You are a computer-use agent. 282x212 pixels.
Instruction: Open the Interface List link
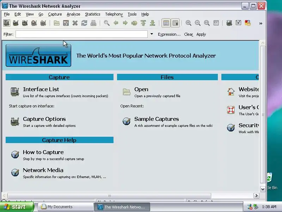coord(41,89)
